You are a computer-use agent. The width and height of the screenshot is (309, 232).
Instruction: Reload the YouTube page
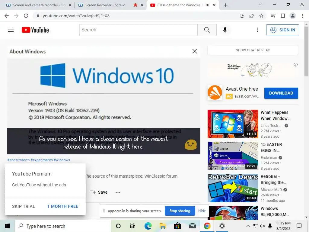click(26, 16)
